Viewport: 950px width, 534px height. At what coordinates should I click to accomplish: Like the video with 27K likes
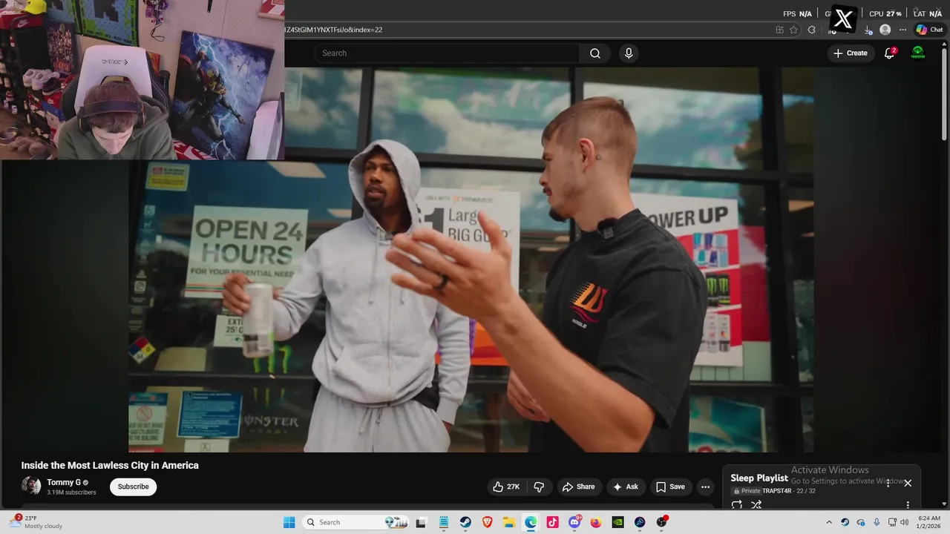click(505, 487)
